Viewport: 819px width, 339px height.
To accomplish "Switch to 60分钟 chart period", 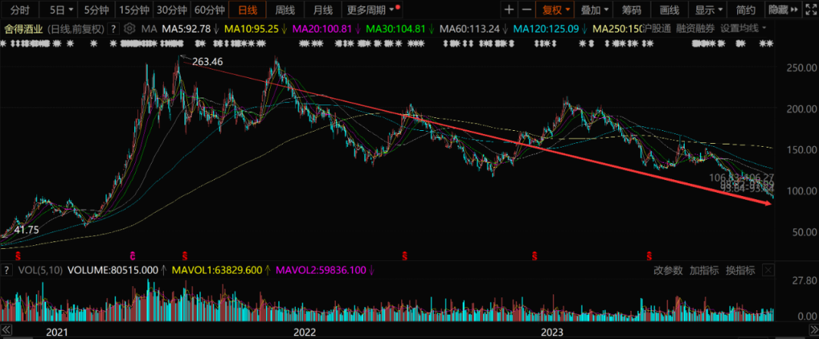I will point(209,9).
